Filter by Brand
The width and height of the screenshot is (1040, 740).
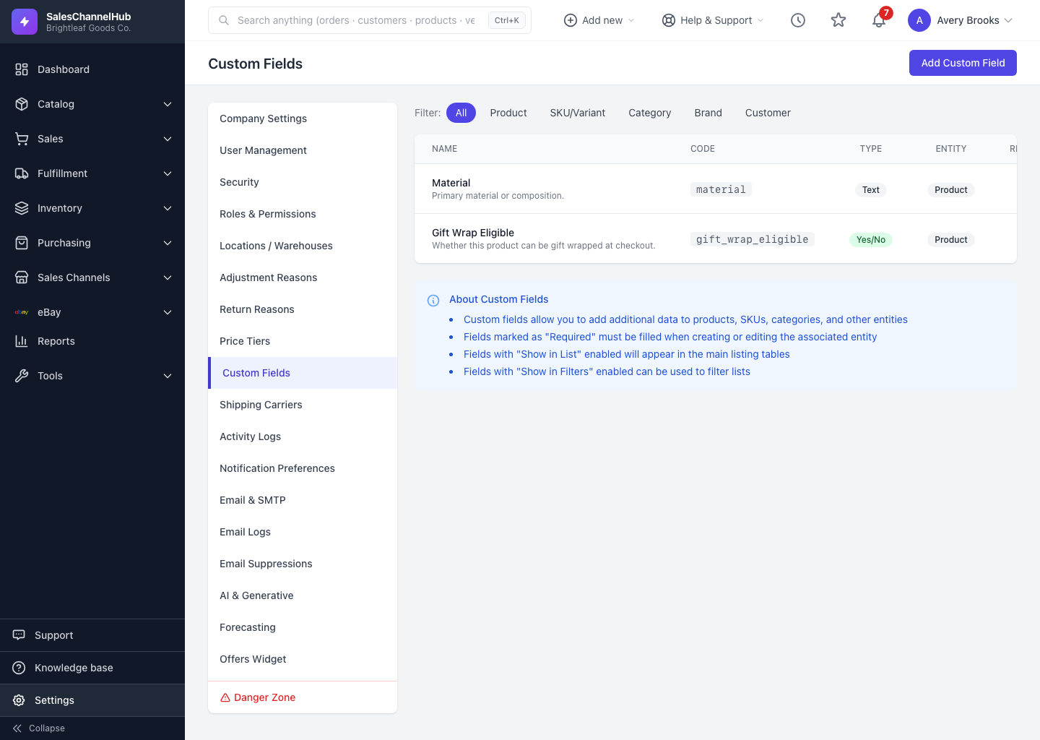708,113
